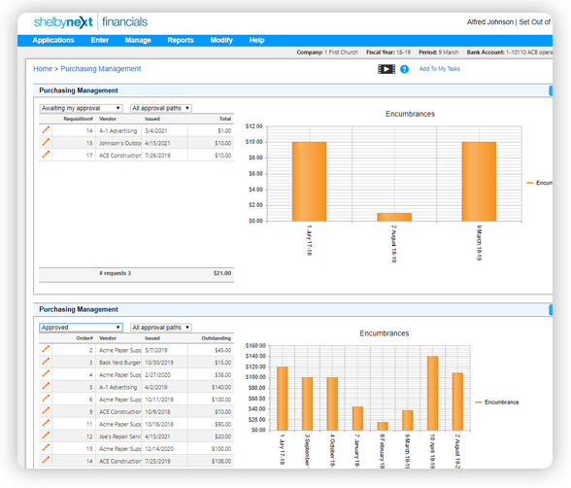Open the Manage menu
The image size is (571, 488).
click(x=138, y=40)
